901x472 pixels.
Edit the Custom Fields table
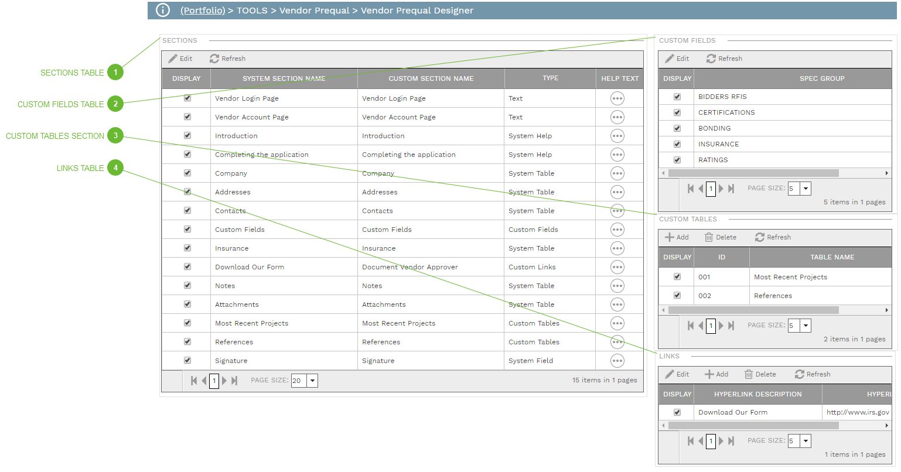(x=677, y=59)
